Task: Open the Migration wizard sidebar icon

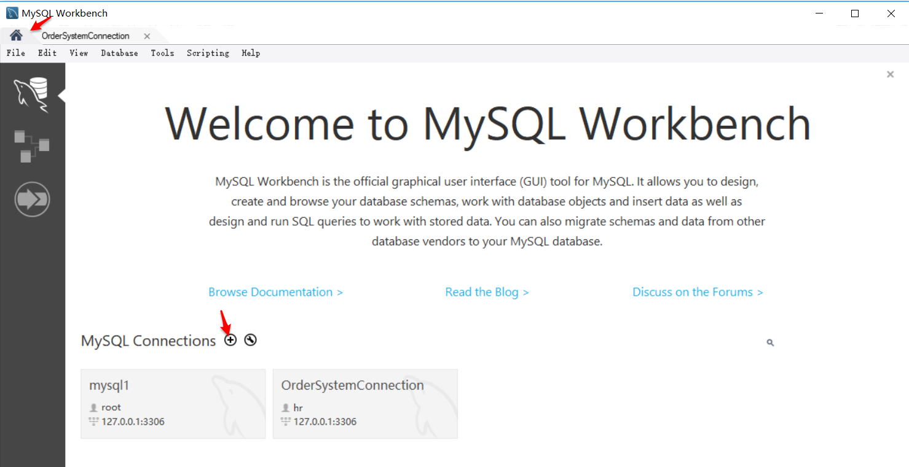Action: pos(32,199)
